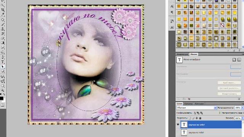Select the Clone Stamp tool
Image resolution: width=244 pixels, height=137 pixels.
(3, 29)
